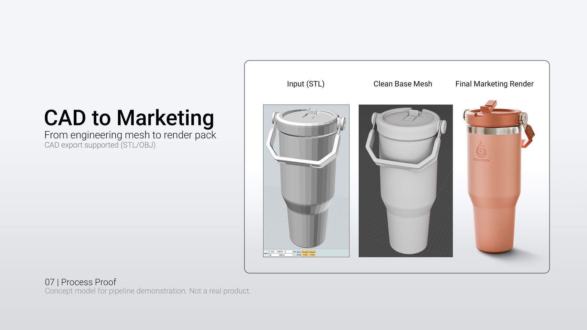This screenshot has height=330, width=587.
Task: Click the distance 'd' input field
Action: tap(275, 255)
